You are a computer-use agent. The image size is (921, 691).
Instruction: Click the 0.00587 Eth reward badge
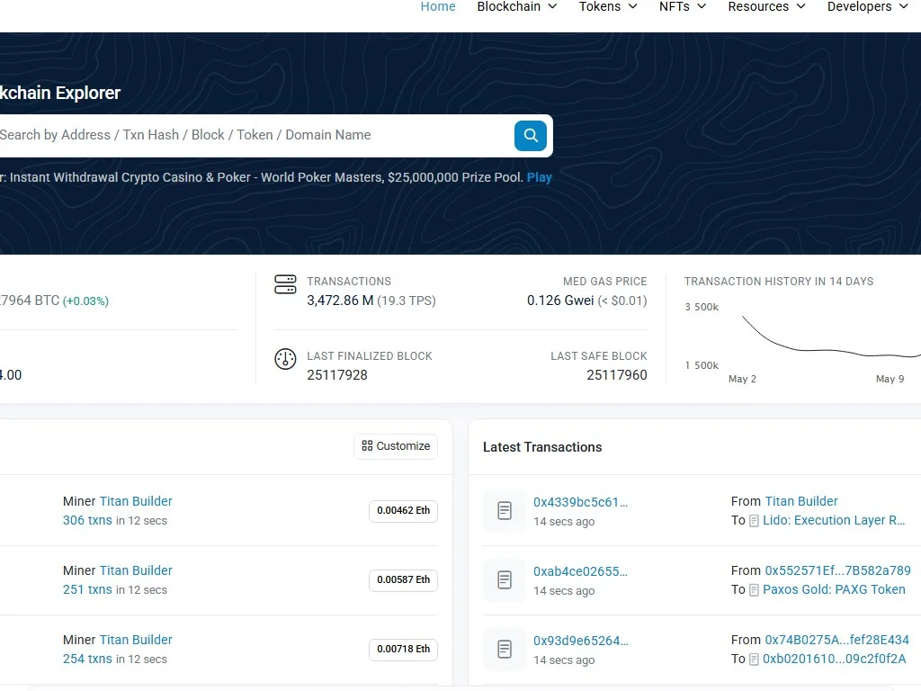click(404, 580)
